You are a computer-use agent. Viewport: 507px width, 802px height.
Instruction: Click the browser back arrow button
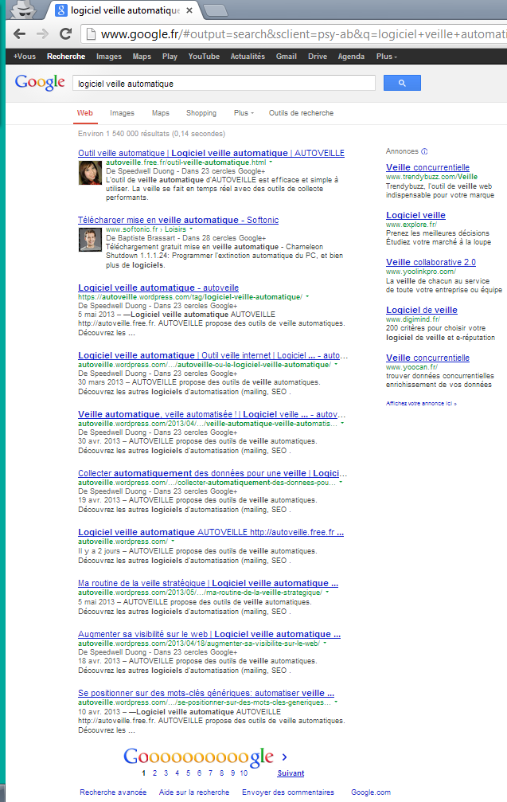19,33
